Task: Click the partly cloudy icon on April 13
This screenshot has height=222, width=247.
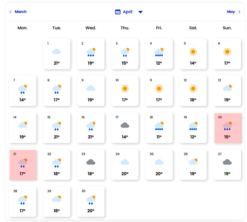Action: (x=227, y=88)
